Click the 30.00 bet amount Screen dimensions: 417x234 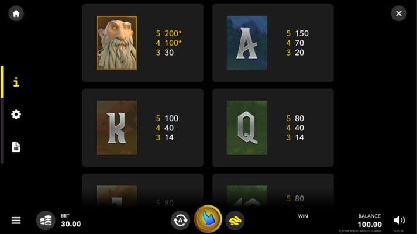pos(71,224)
